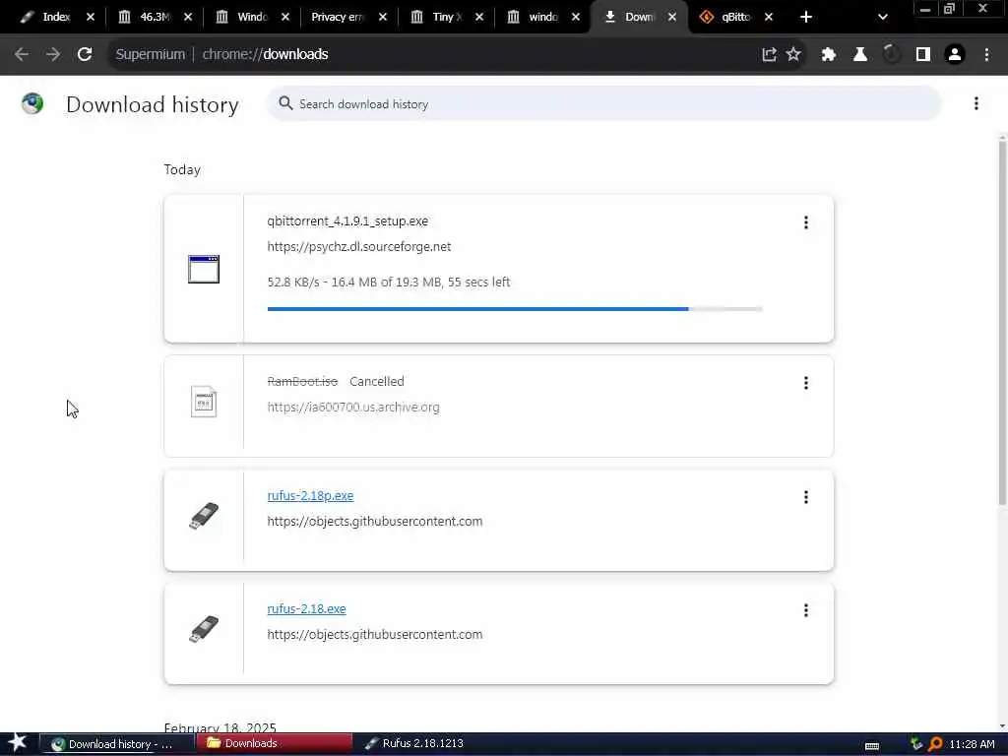This screenshot has width=1008, height=756.
Task: Switch to the qBittorrent tab
Action: [735, 17]
